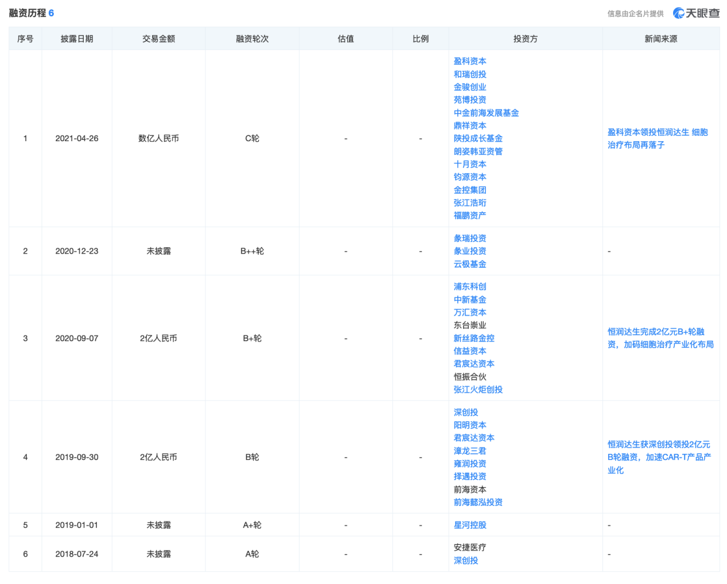The image size is (727, 584).
Task: Click the 融资轮次 column header
Action: (x=252, y=39)
